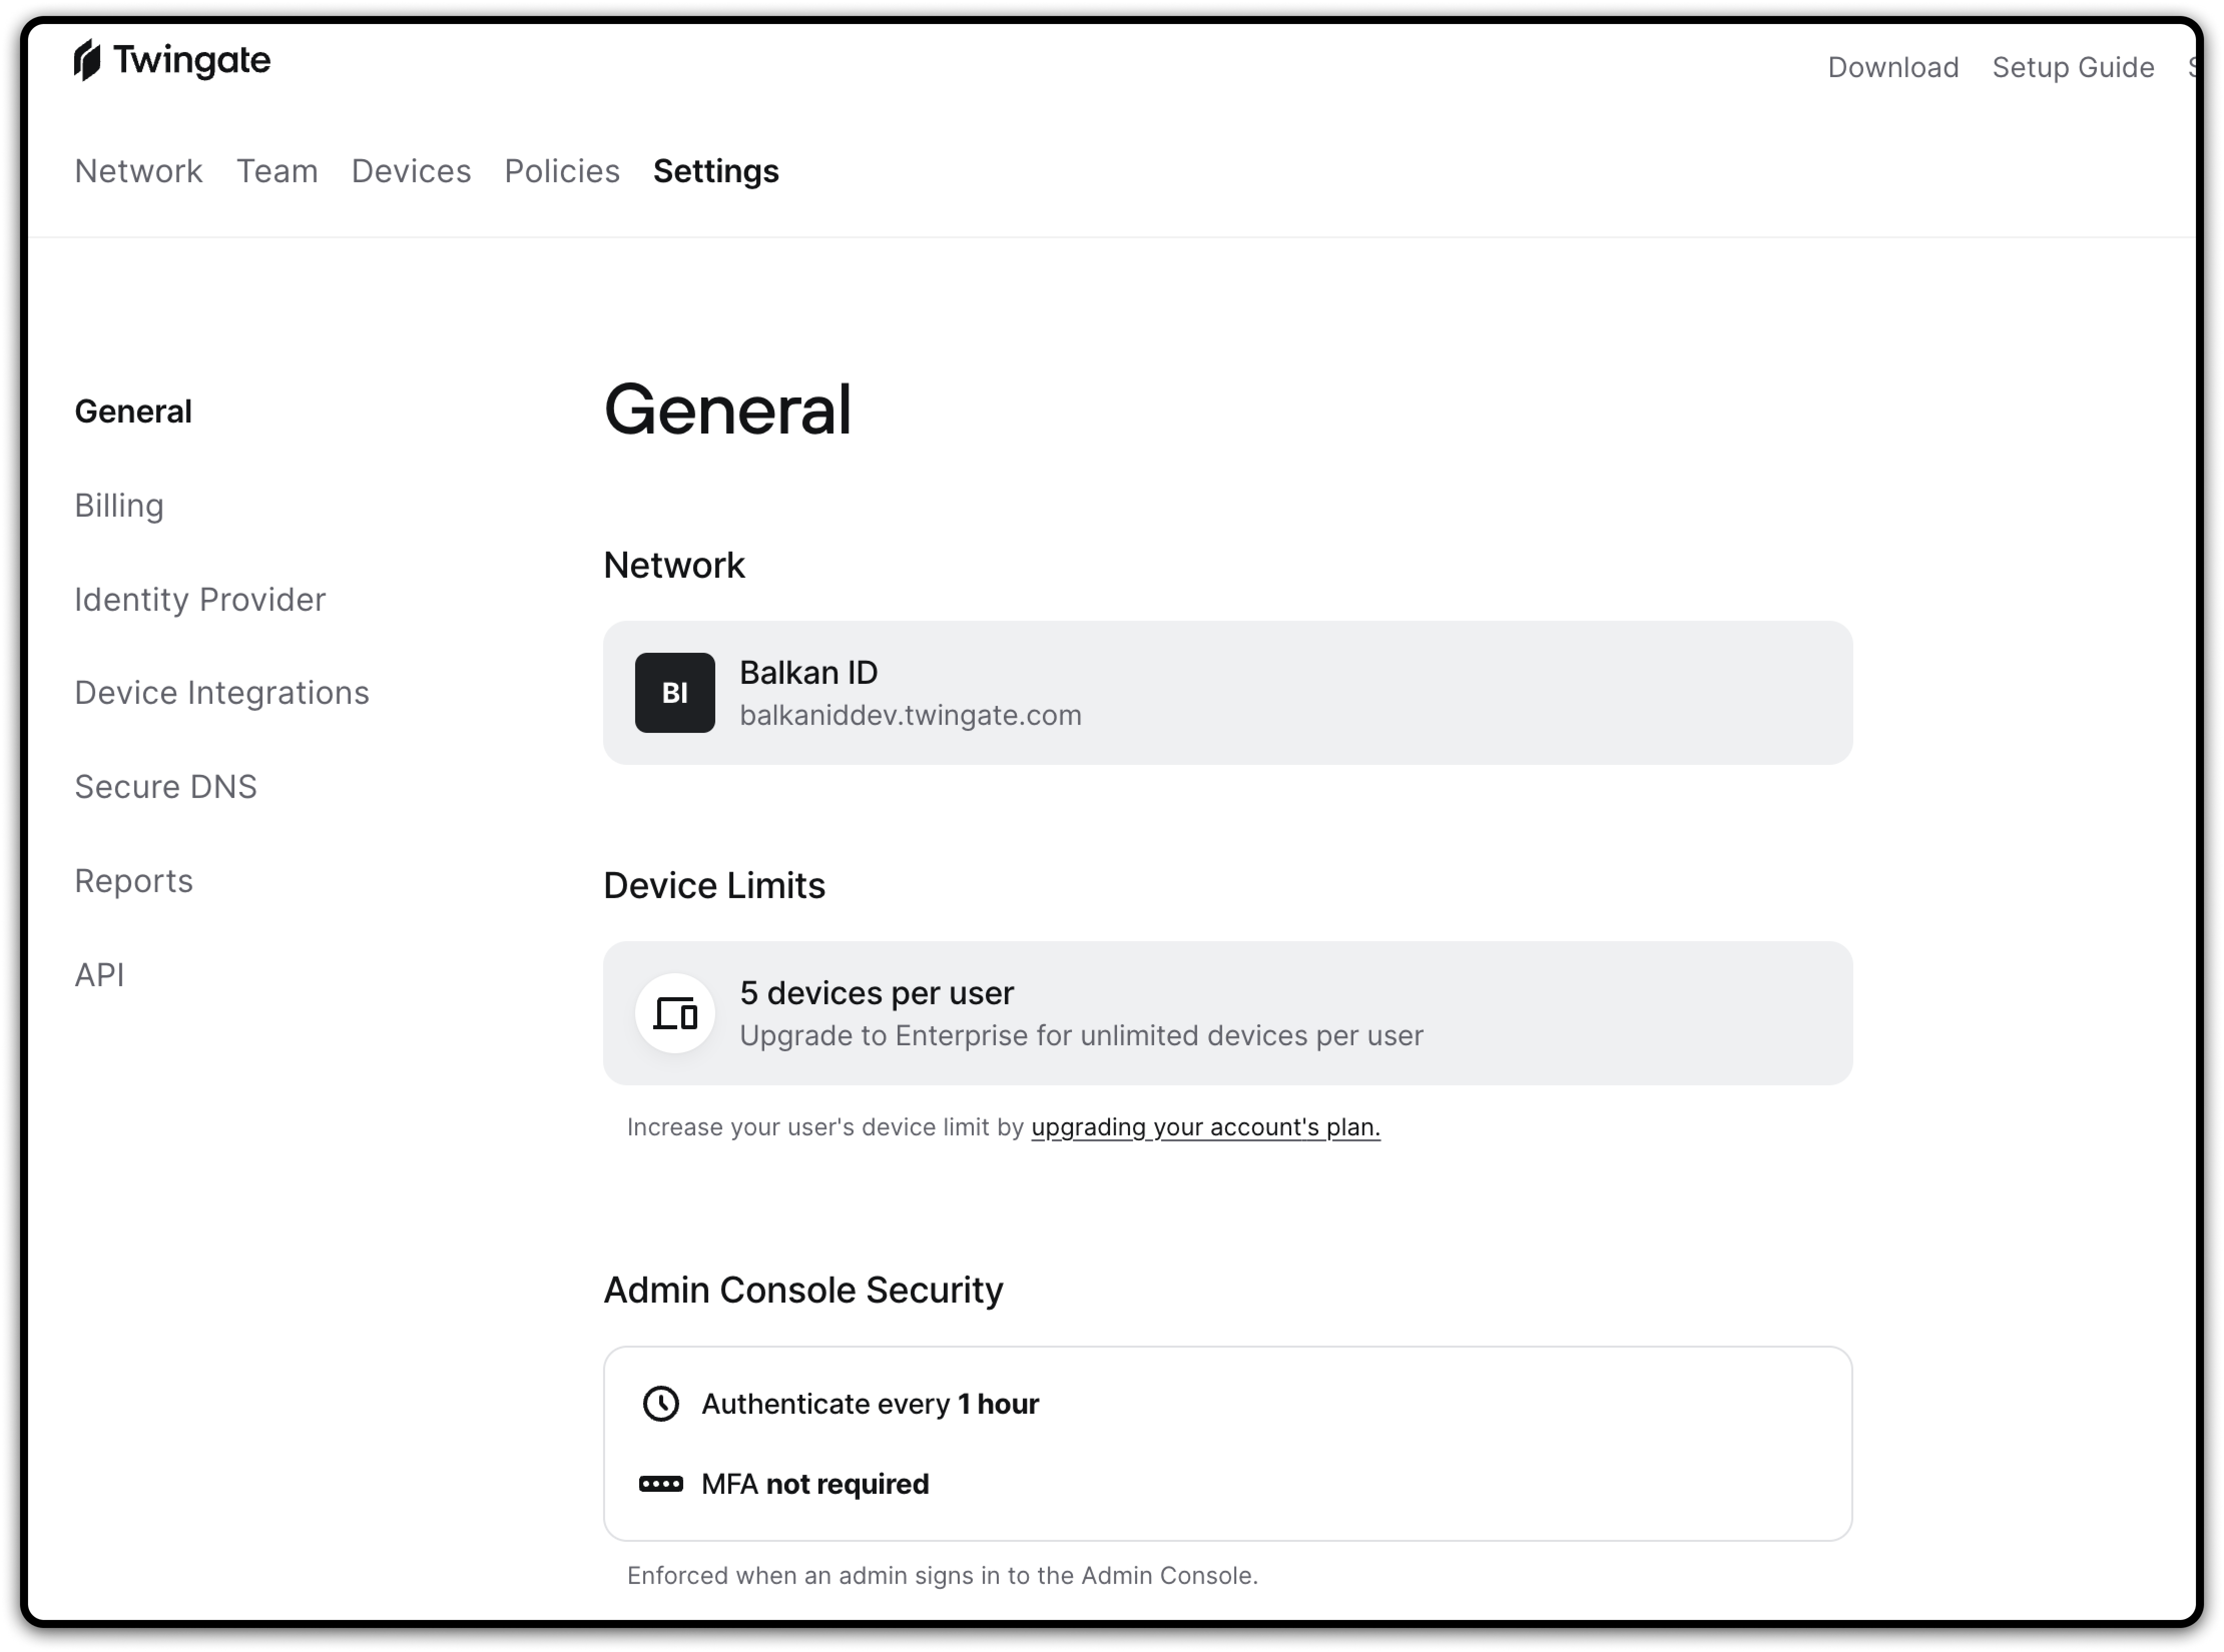This screenshot has width=2224, height=1652.
Task: Click the MFA password dots icon
Action: (660, 1484)
